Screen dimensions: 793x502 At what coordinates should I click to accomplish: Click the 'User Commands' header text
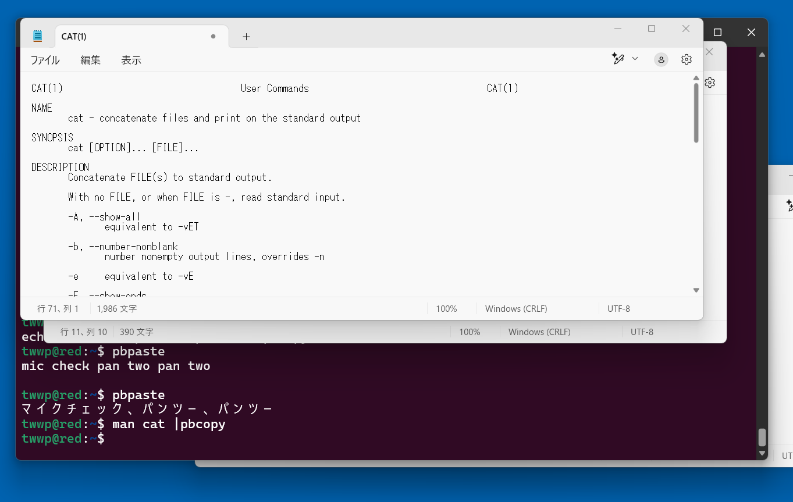[x=275, y=88]
